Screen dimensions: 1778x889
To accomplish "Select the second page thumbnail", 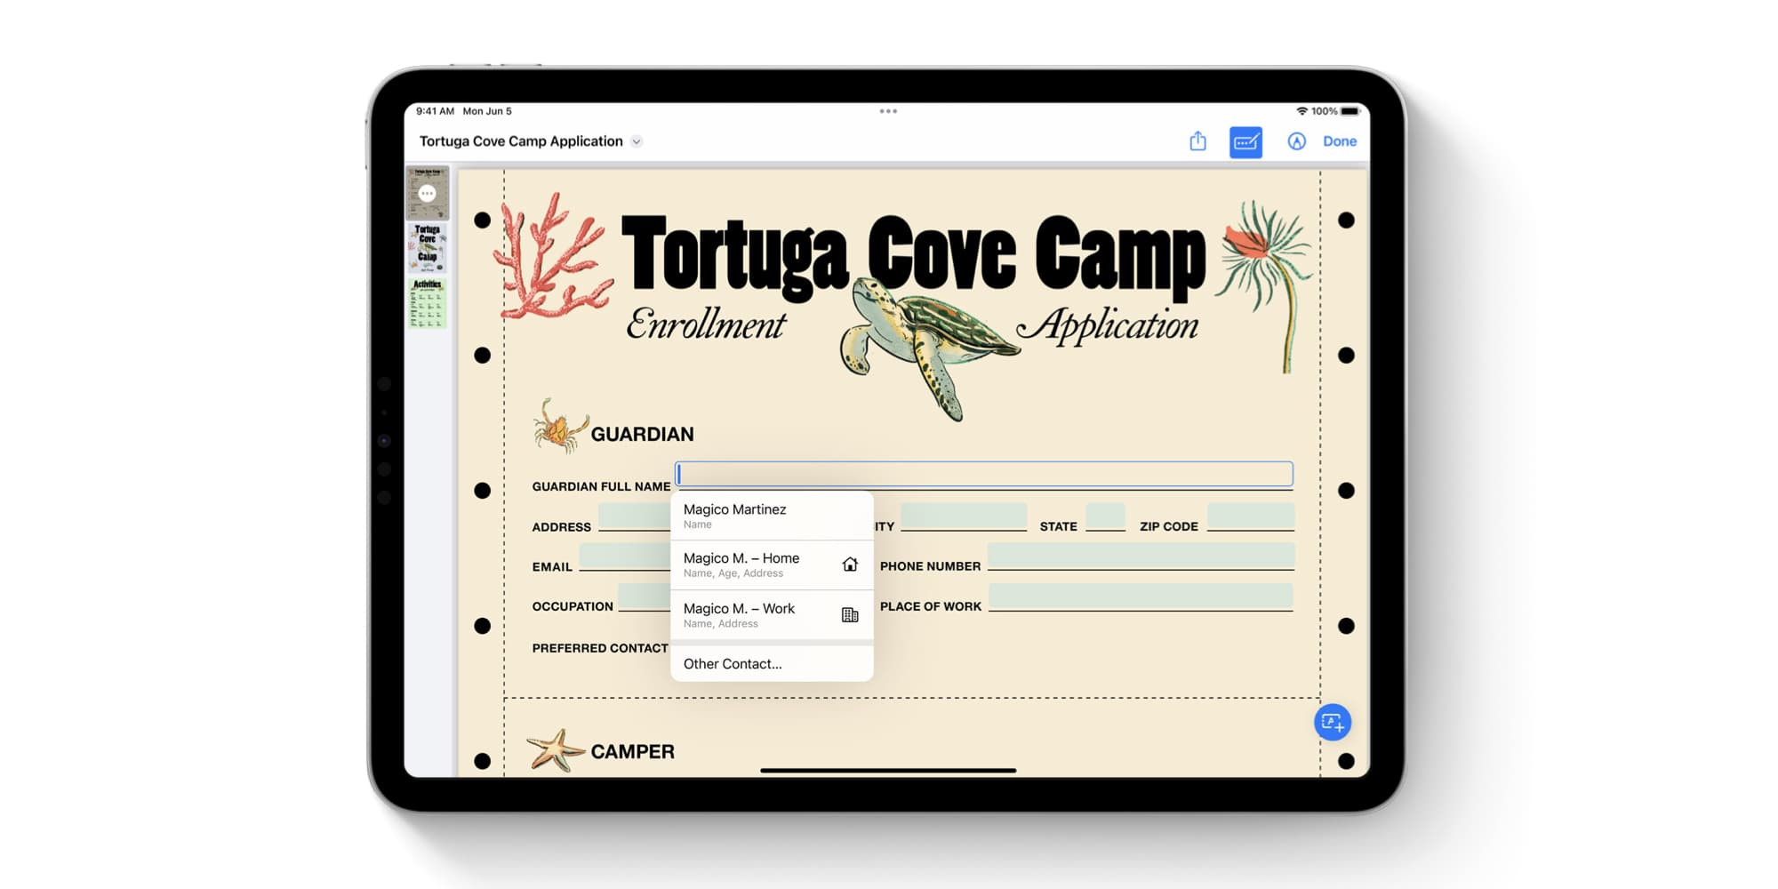I will click(x=428, y=247).
